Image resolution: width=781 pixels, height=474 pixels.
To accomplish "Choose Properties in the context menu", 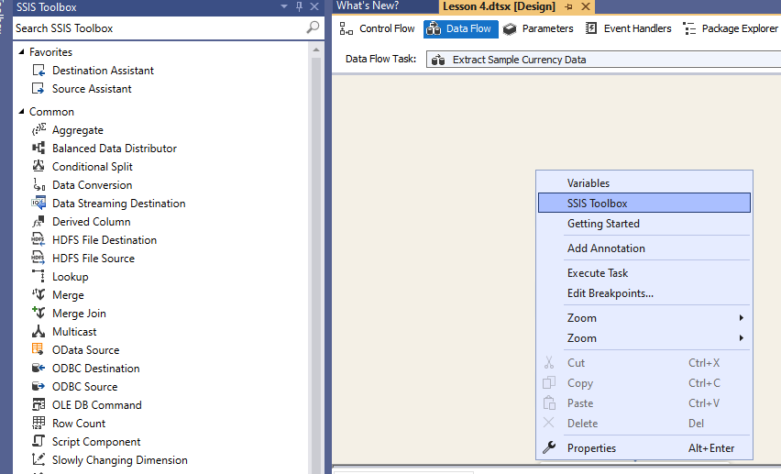I will [x=644, y=448].
